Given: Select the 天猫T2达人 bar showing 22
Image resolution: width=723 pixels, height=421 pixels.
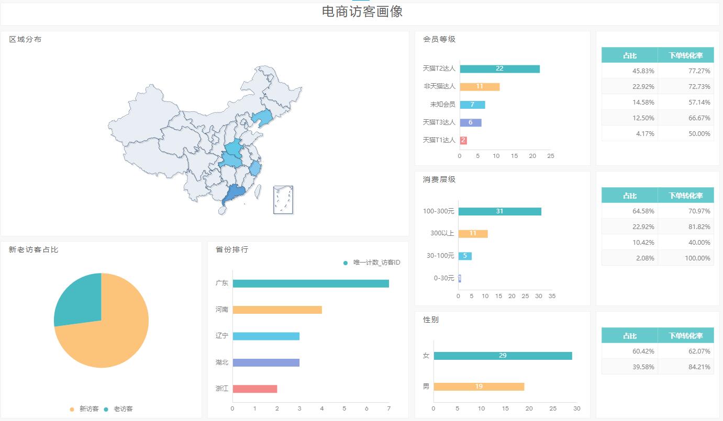Looking at the screenshot, I should coord(499,69).
